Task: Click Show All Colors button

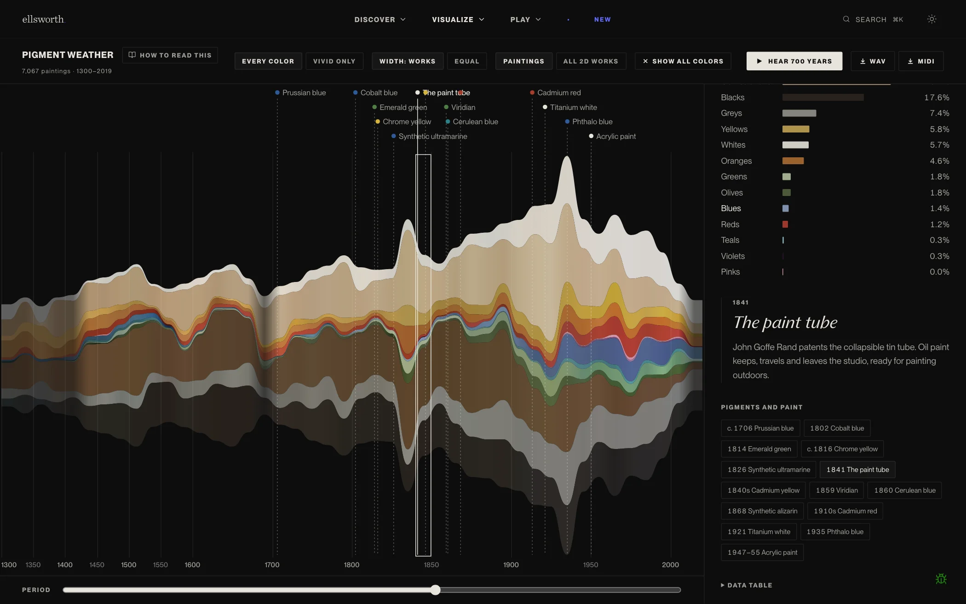Action: tap(683, 61)
